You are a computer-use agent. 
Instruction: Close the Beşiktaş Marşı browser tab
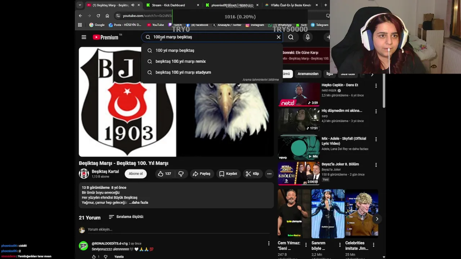[139, 5]
